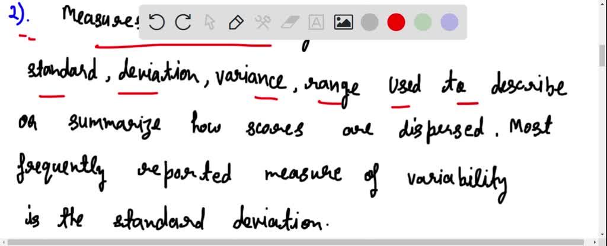Choose the red pen color
607x246 pixels.
tap(396, 22)
